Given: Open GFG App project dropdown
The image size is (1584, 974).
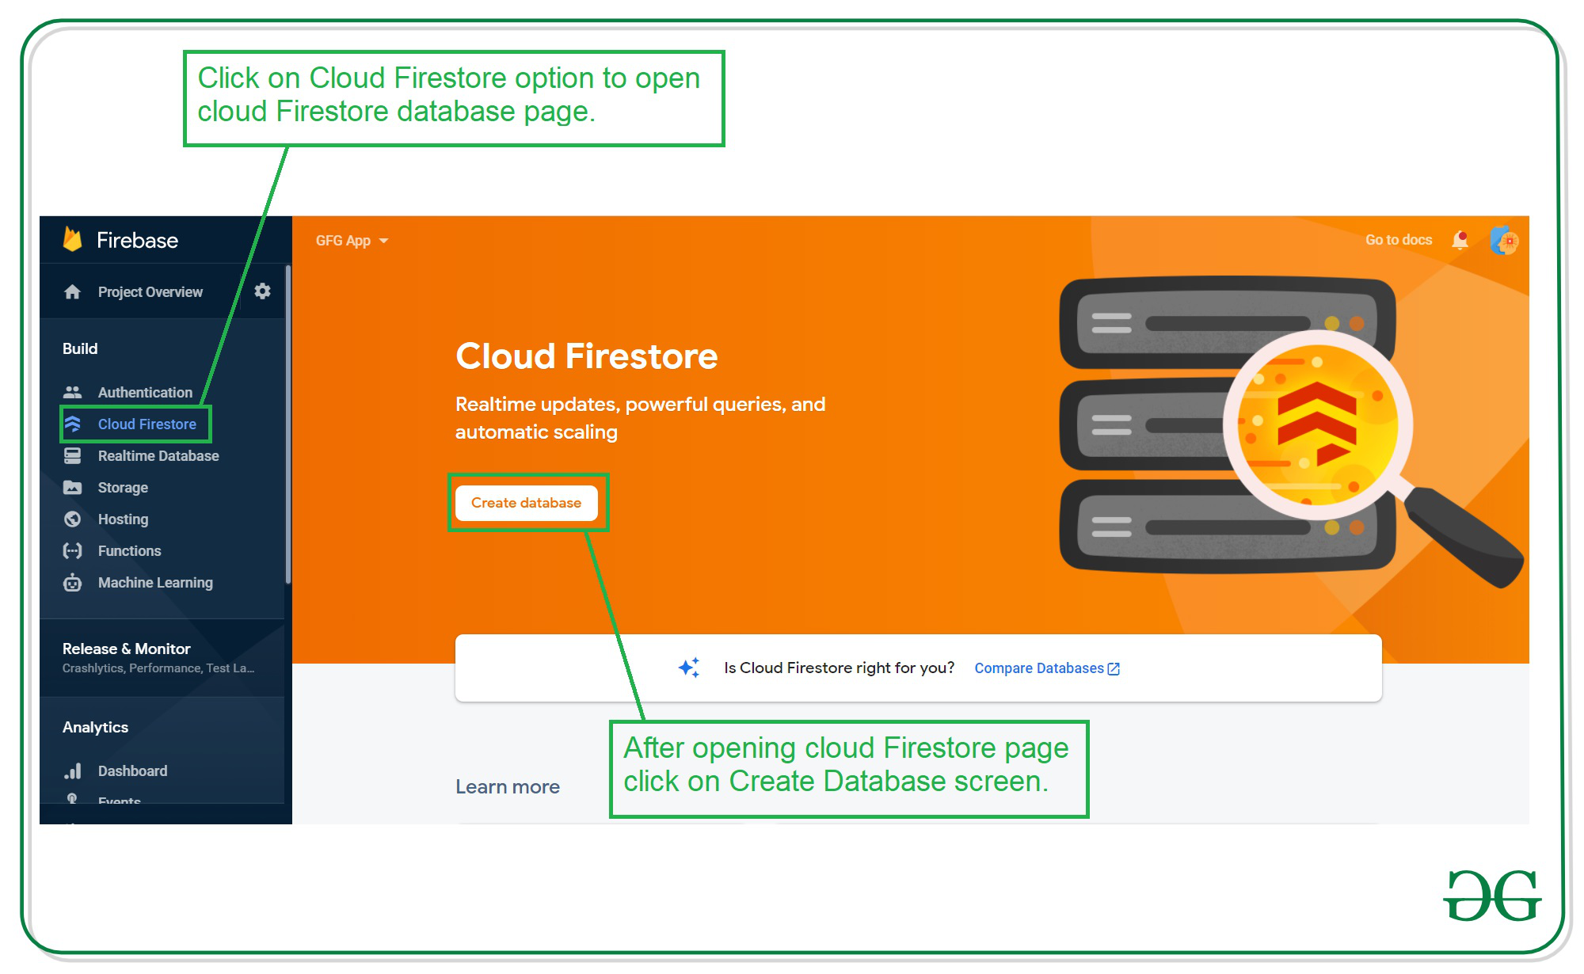Looking at the screenshot, I should point(352,241).
